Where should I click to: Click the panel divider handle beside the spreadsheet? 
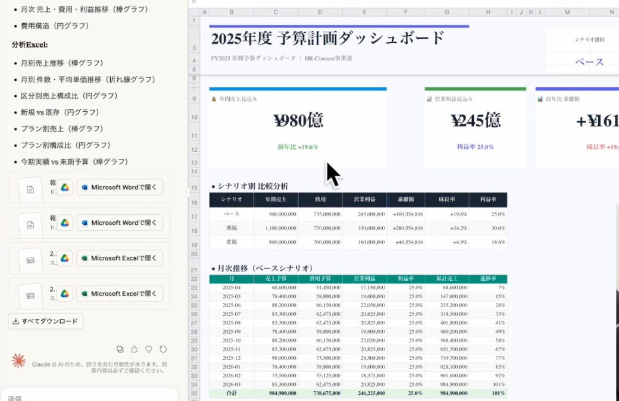[x=188, y=192]
